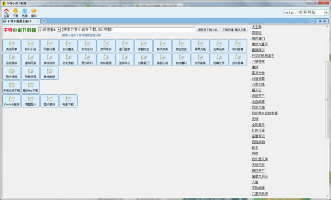The height and width of the screenshot is (200, 331).
Task: Open the 玄幻魔法 category tile
Action: tap(68, 46)
